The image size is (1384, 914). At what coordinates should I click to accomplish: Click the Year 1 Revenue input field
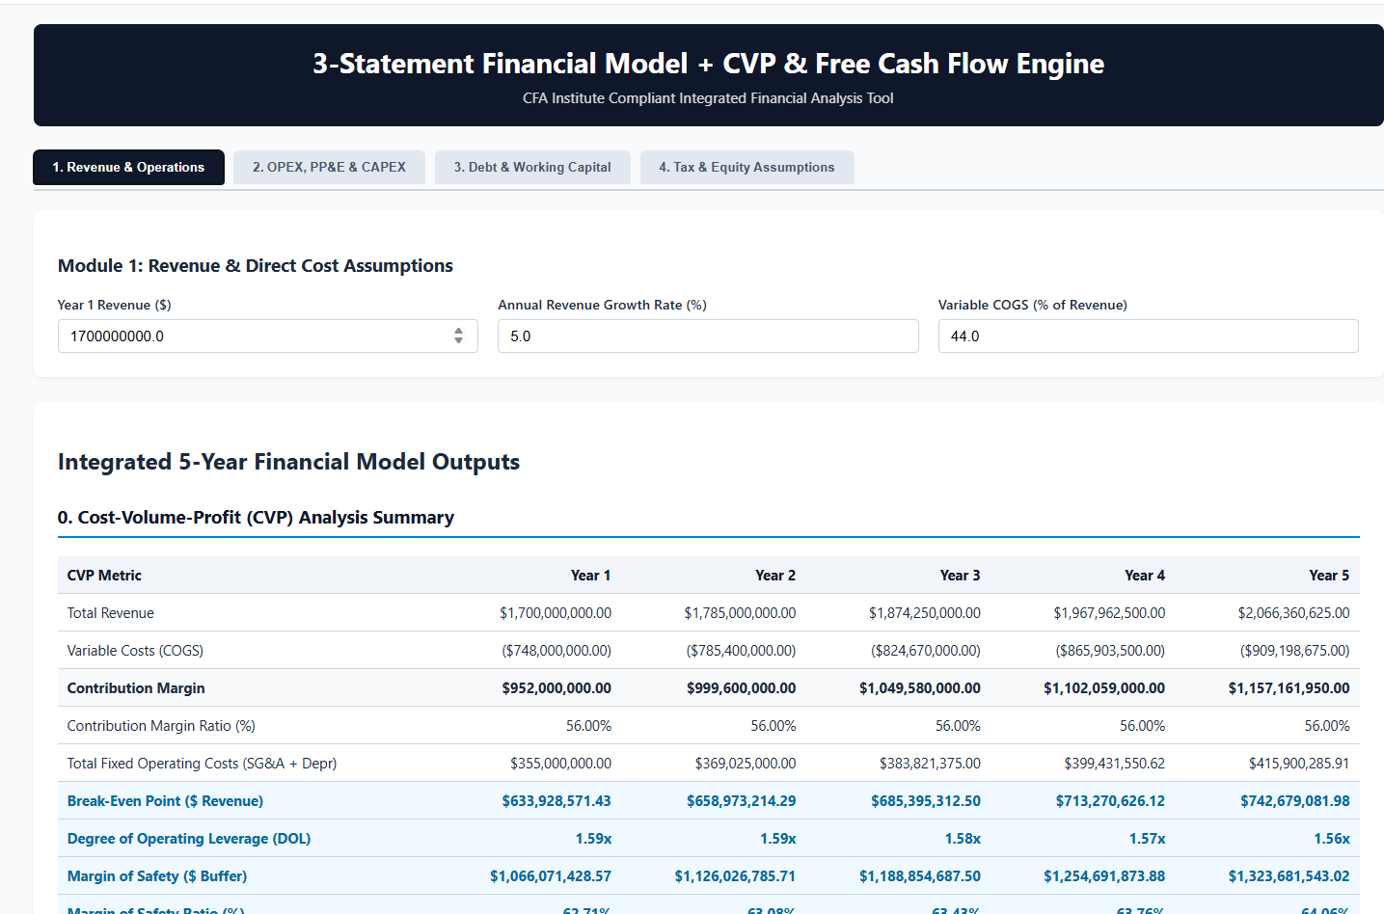267,336
